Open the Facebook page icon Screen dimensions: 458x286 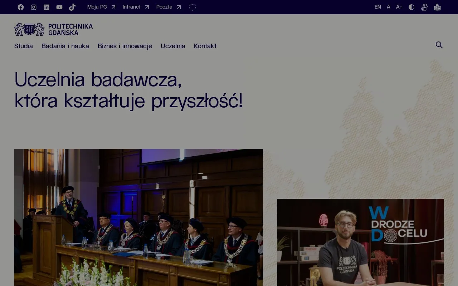(x=21, y=7)
